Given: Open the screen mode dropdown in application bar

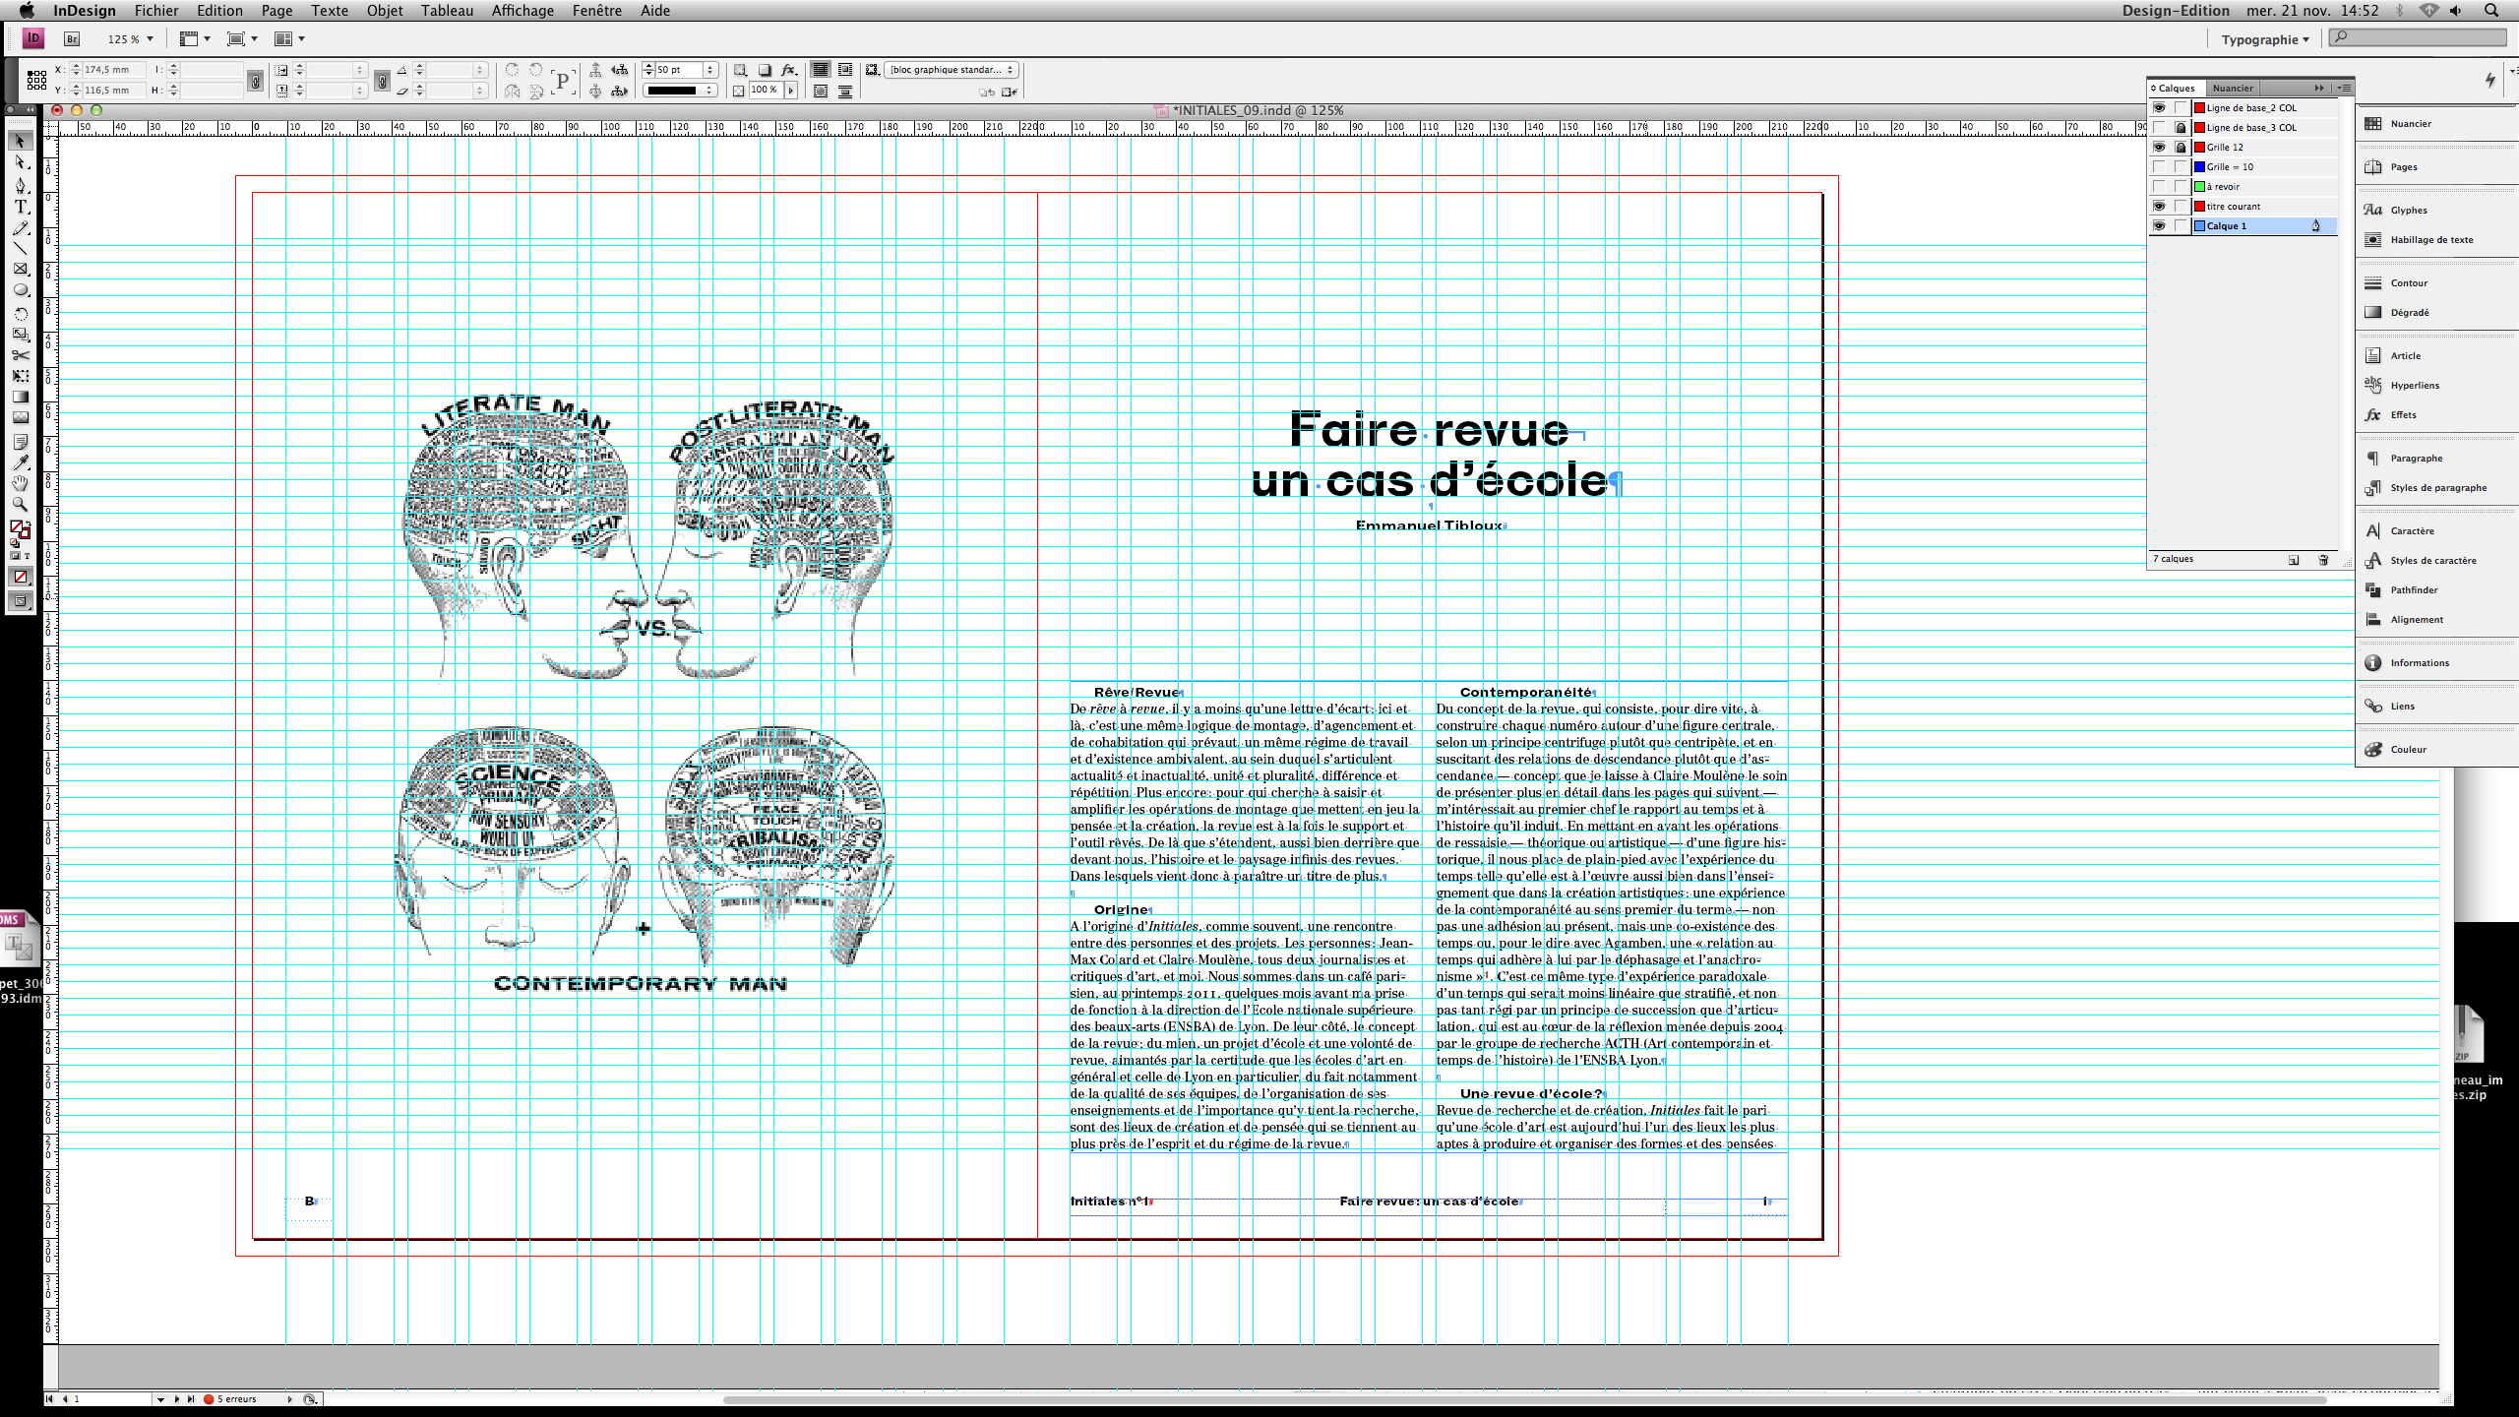Looking at the screenshot, I should point(242,38).
